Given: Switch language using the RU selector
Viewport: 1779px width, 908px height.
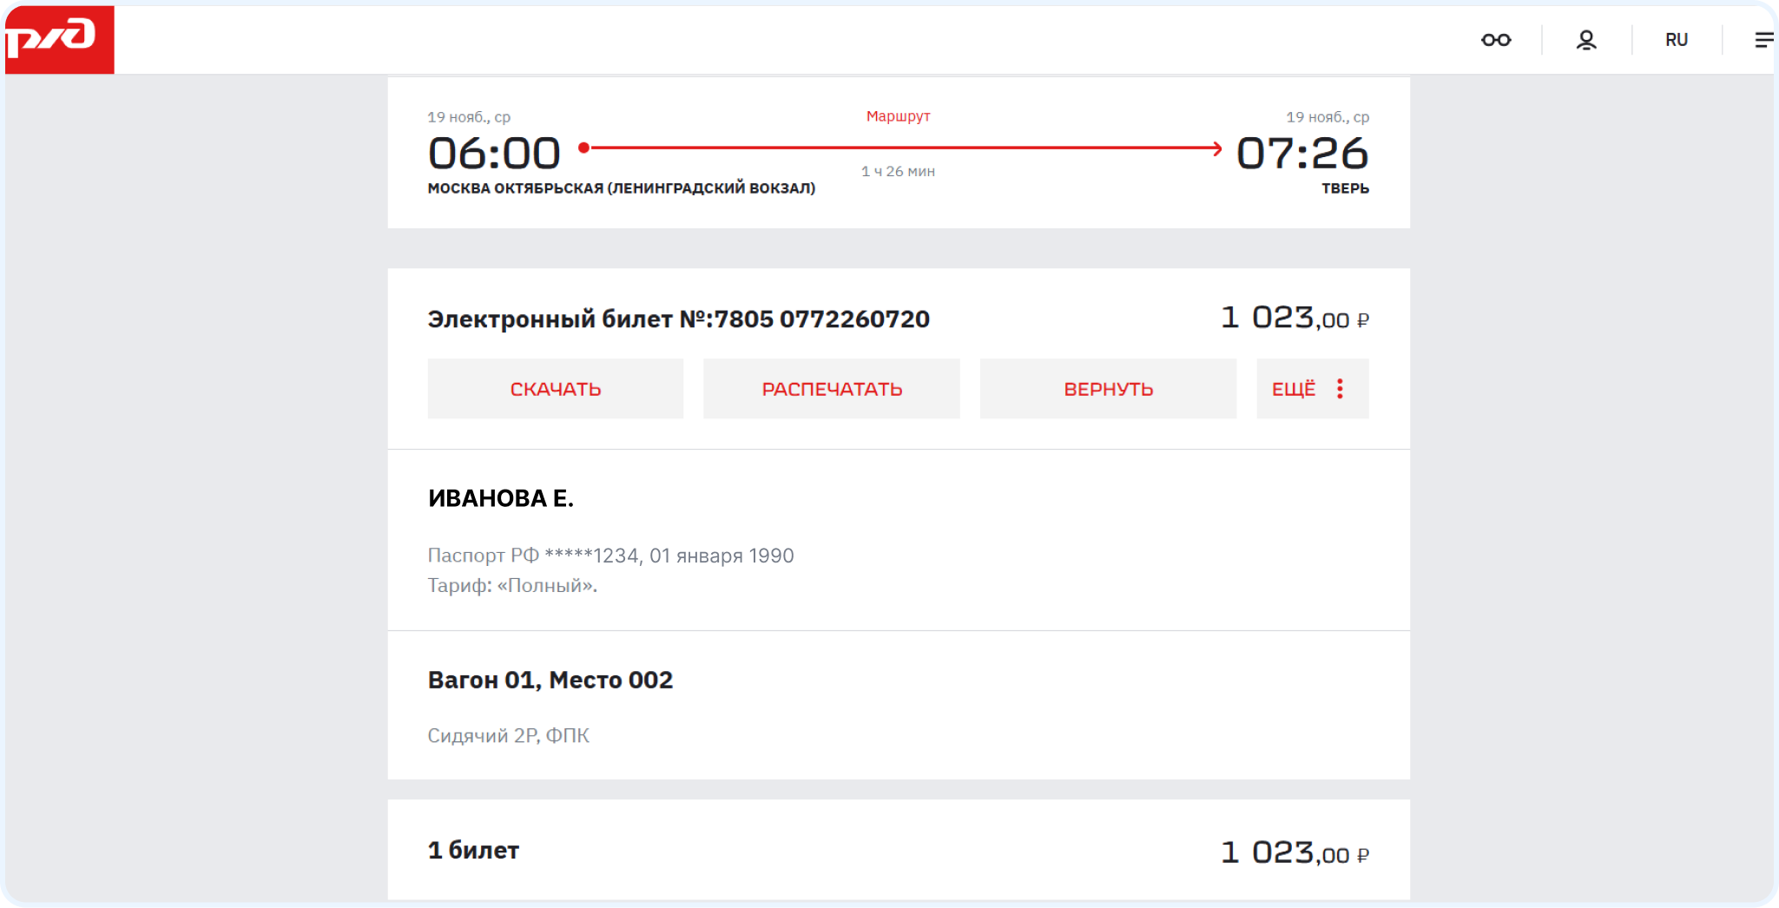Looking at the screenshot, I should 1676,40.
